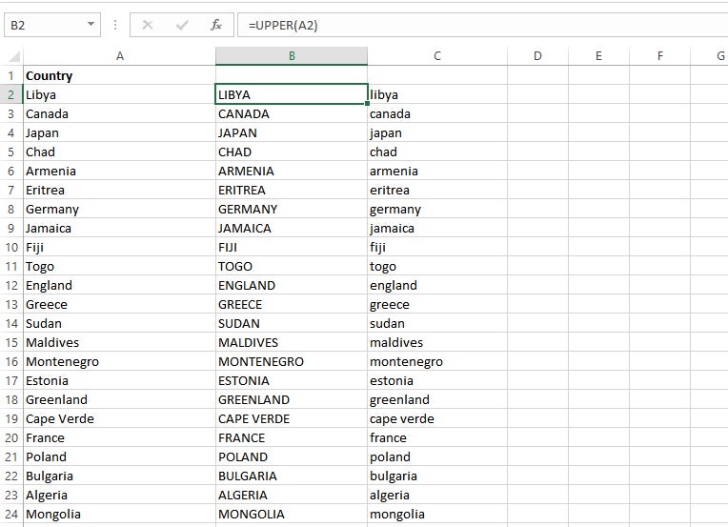Click the Cancel X icon in formula bar
This screenshot has height=527, width=728.
click(x=147, y=25)
